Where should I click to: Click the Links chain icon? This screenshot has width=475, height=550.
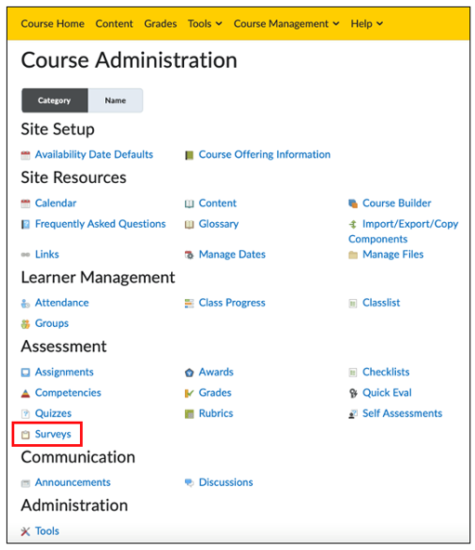(25, 255)
